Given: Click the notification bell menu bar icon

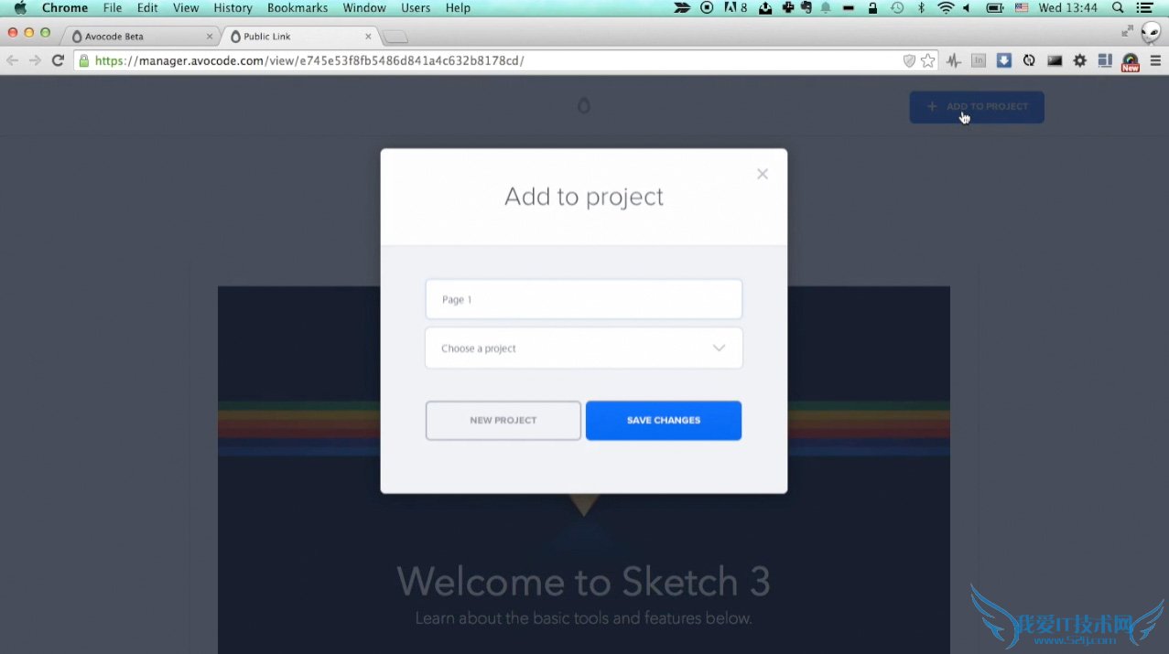Looking at the screenshot, I should point(826,8).
